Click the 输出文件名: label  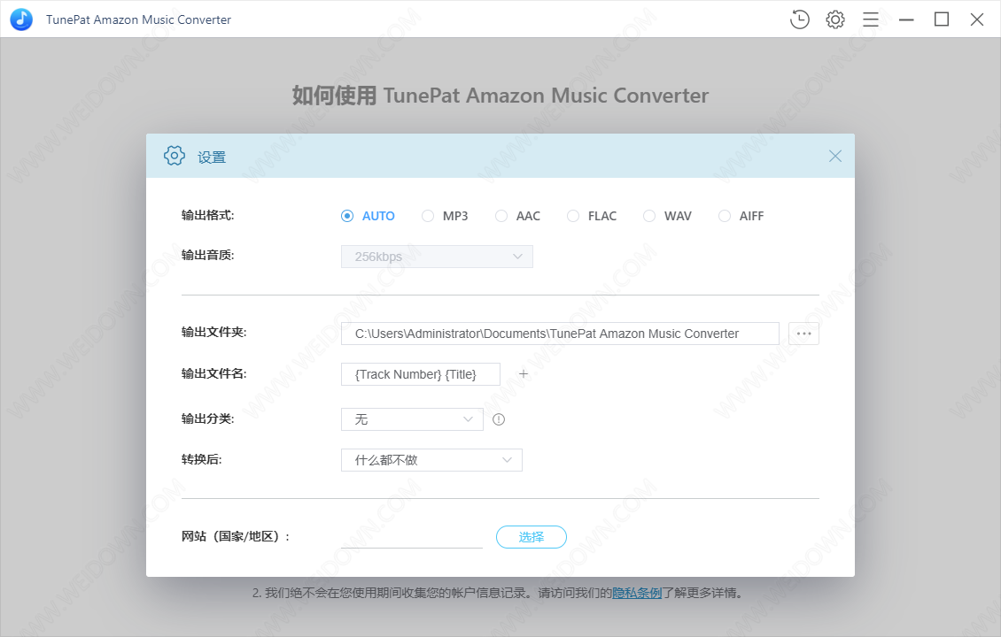pyautogui.click(x=213, y=373)
